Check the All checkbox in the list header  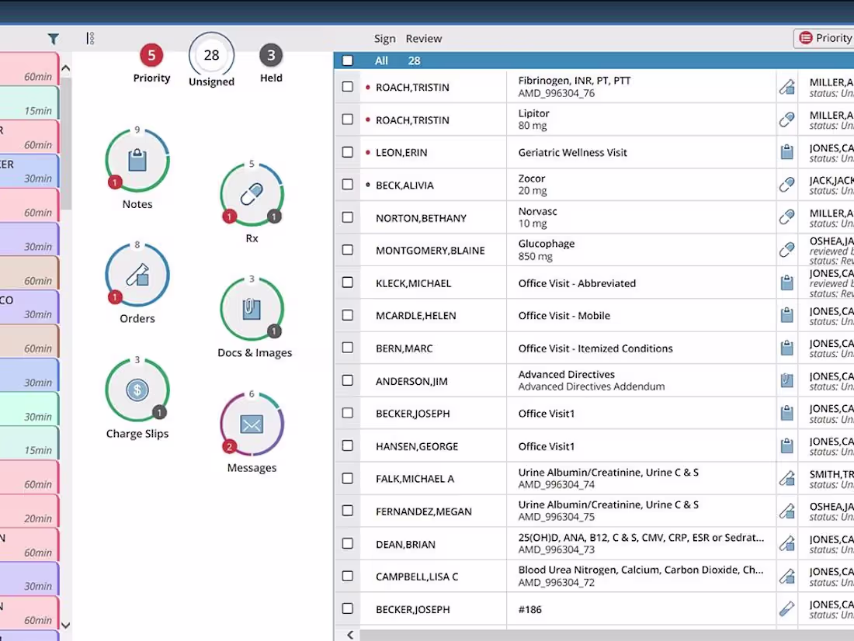(347, 60)
